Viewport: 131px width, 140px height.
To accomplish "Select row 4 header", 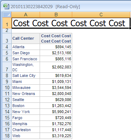I will (7, 47).
